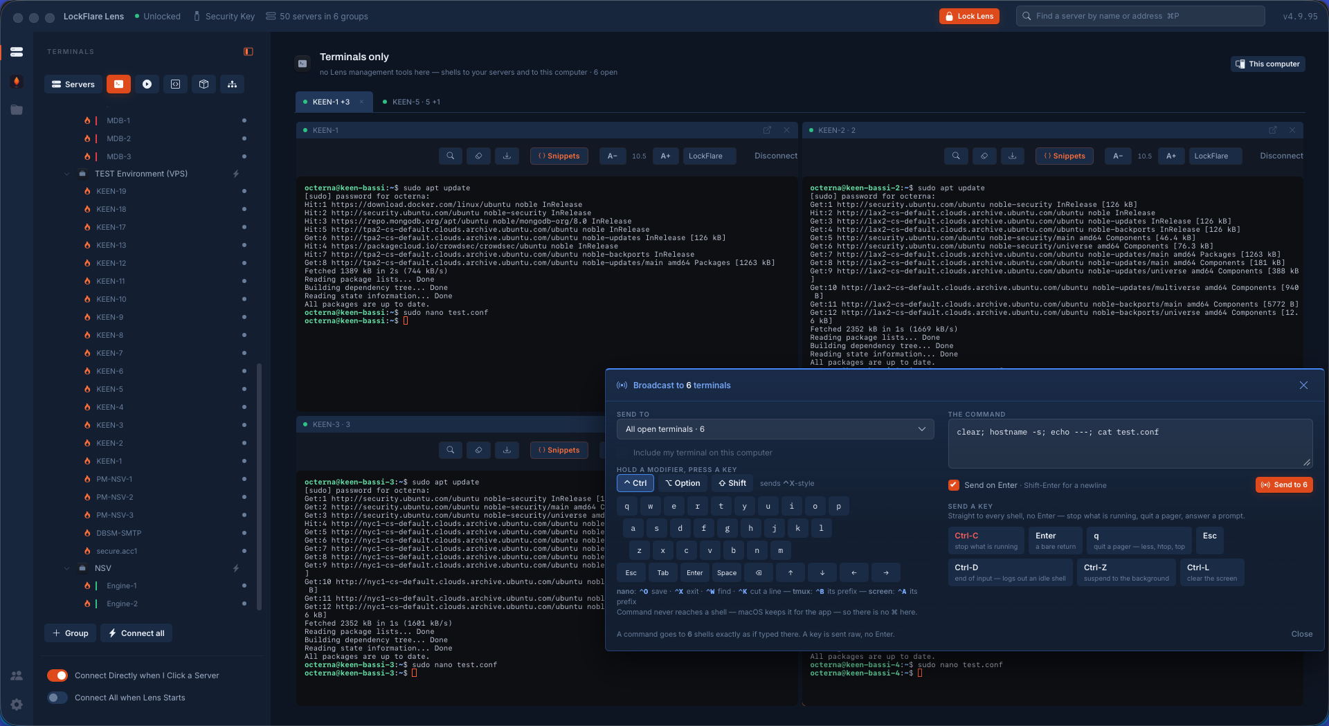Open the folder icon in left rail
1329x726 pixels.
tap(17, 110)
